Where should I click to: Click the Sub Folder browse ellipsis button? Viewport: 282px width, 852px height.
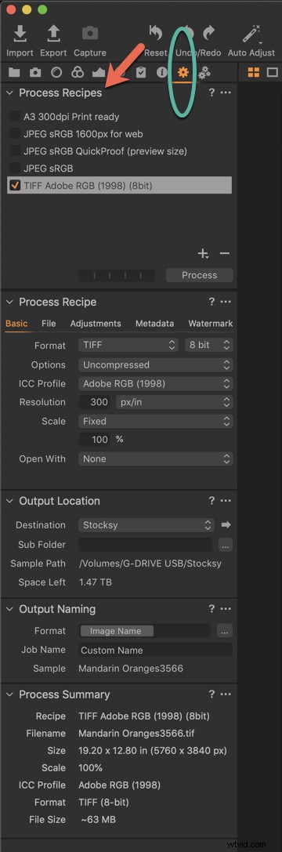pos(226,545)
